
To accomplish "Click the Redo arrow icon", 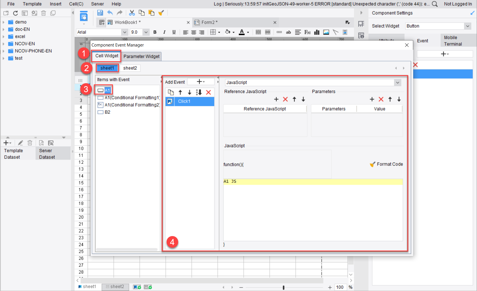I will tap(120, 13).
